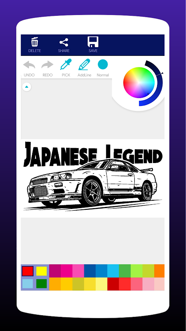The width and height of the screenshot is (186, 331).
Task: Pick the light pink top-row swatch
Action: click(x=78, y=271)
